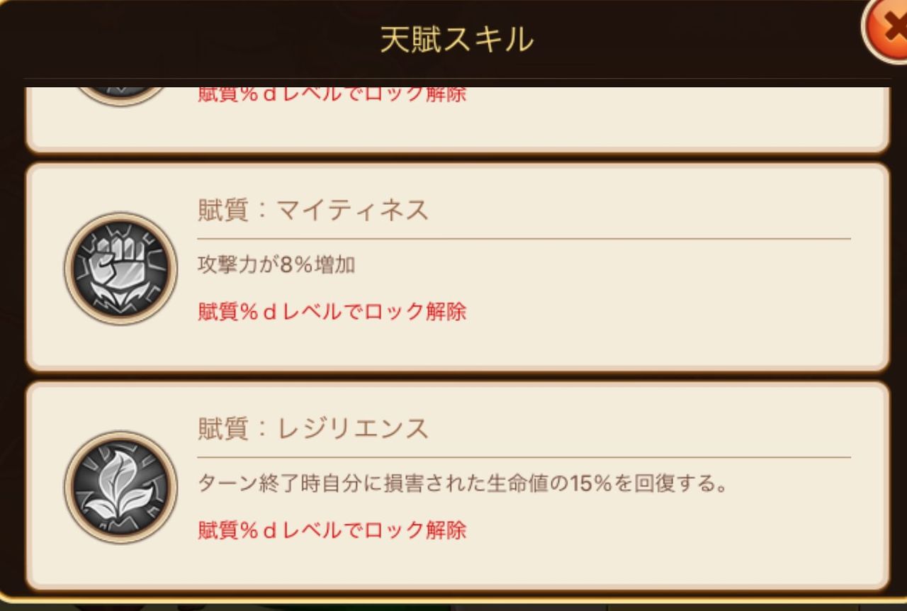Tap the 攻撃力が8%増加 description text

click(276, 265)
